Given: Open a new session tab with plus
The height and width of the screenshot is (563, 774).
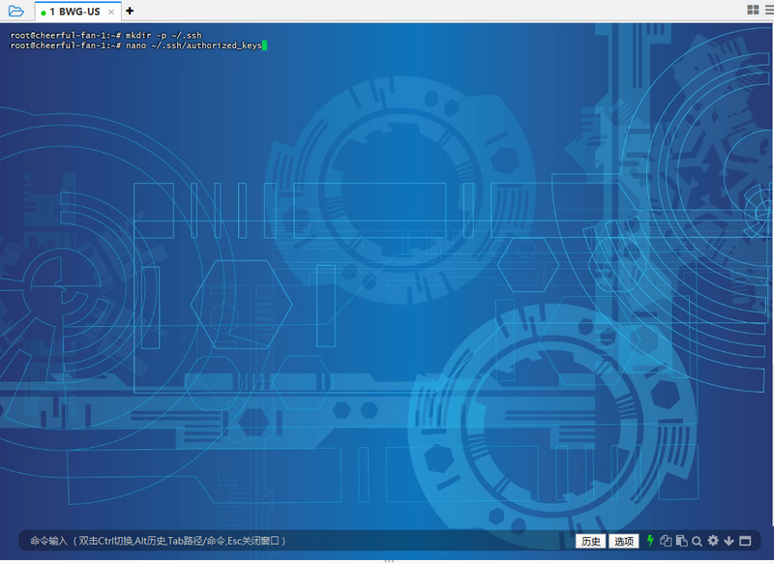Looking at the screenshot, I should click(129, 13).
